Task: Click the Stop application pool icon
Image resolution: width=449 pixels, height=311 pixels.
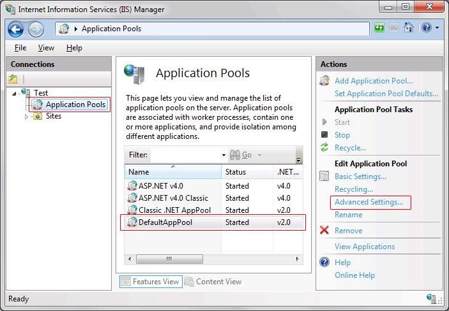Action: [x=324, y=135]
